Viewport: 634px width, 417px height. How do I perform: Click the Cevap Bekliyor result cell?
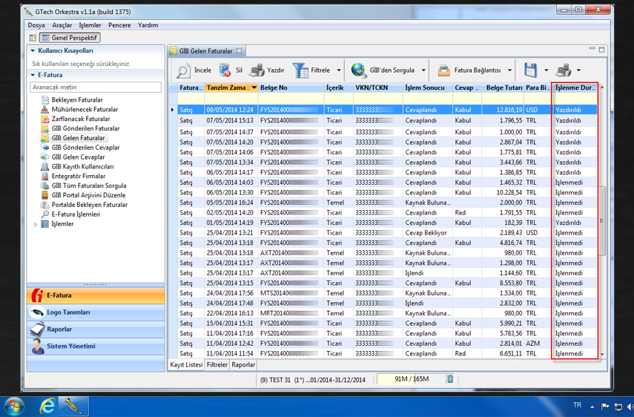click(427, 233)
